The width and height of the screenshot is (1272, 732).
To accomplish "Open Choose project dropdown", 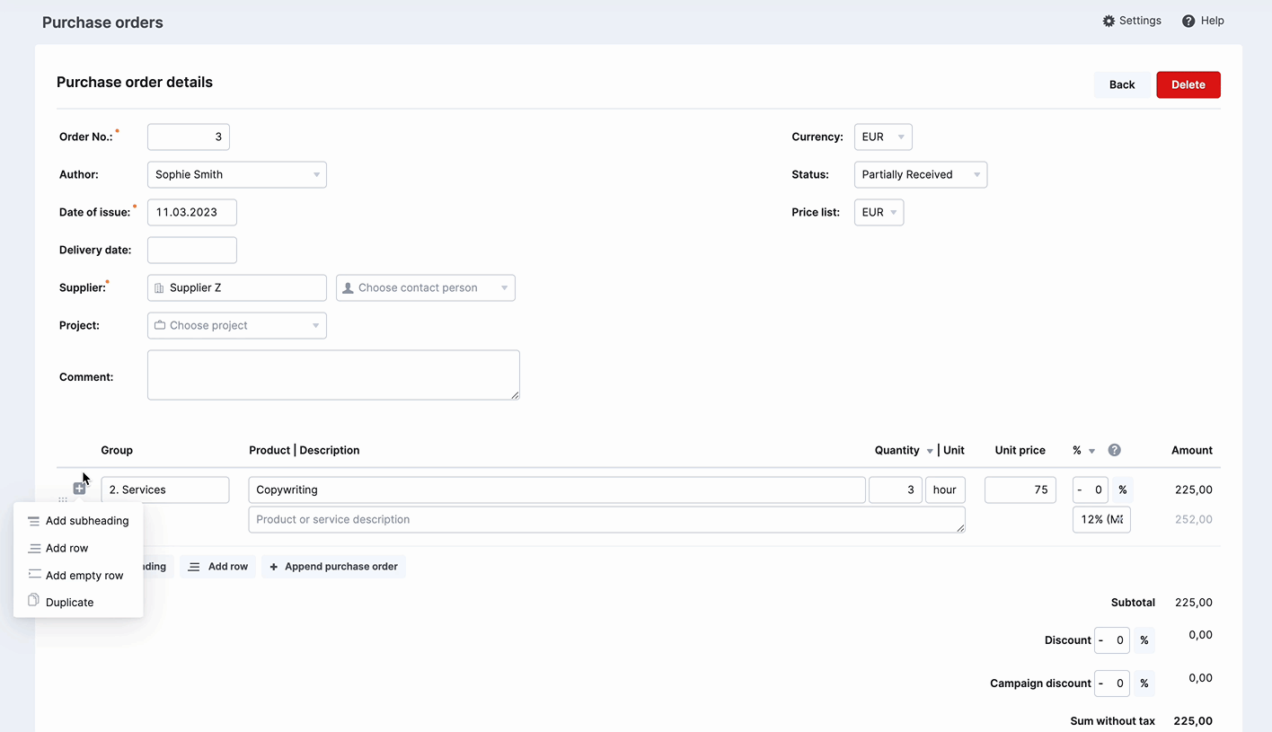I will (x=237, y=325).
